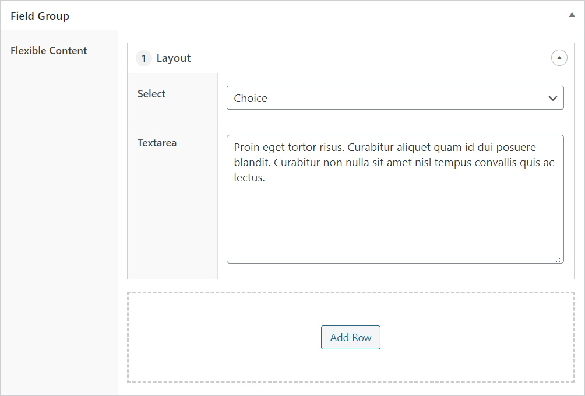Click the Select field label
The height and width of the screenshot is (396, 585).
151,94
